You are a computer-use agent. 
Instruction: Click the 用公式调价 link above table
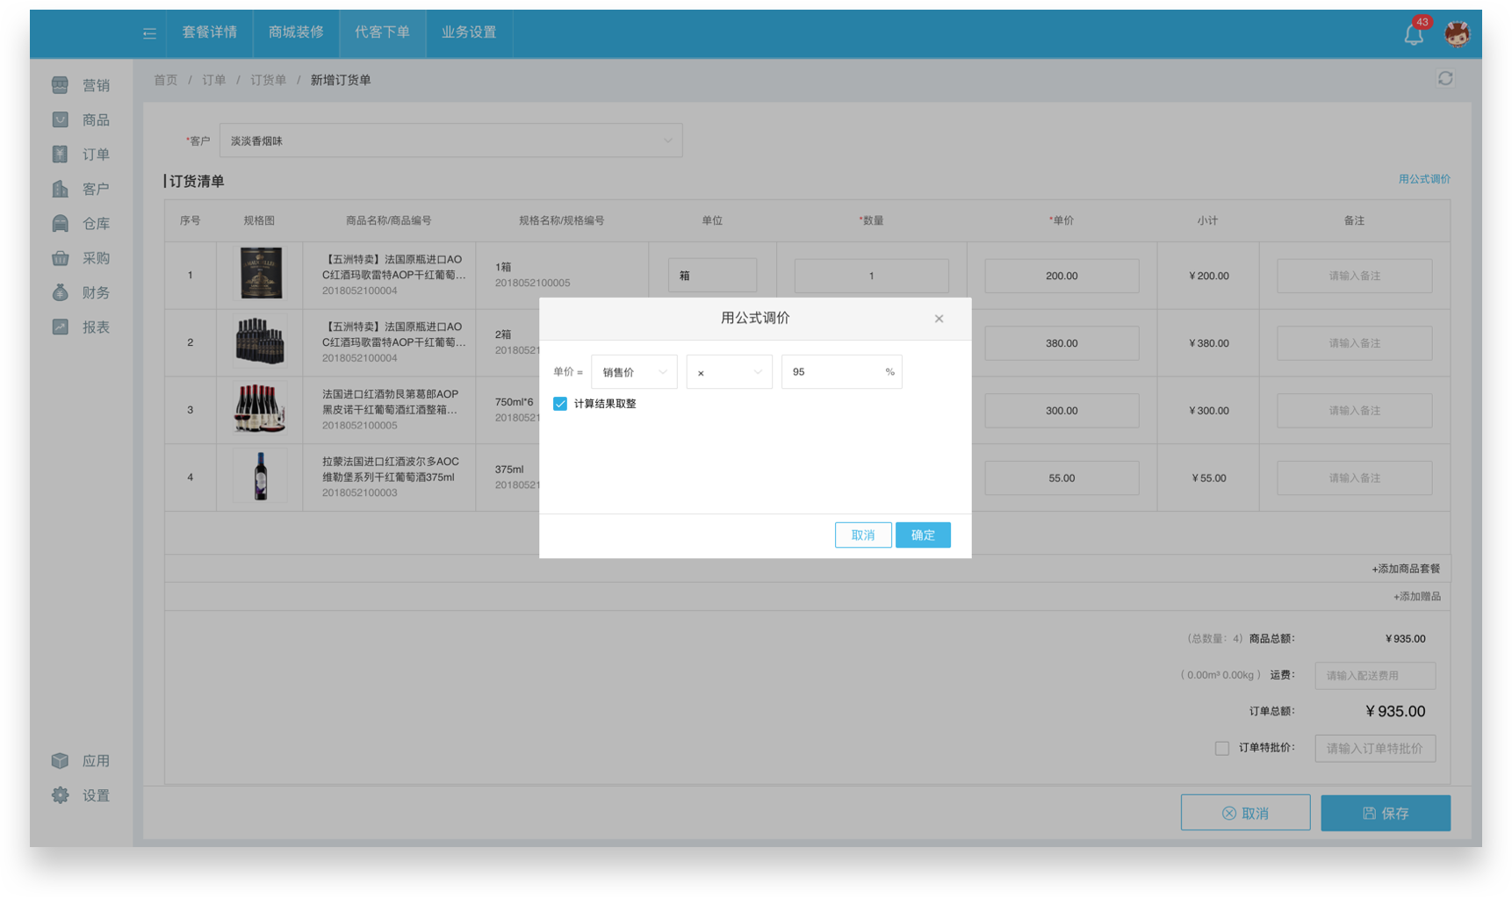(1423, 179)
